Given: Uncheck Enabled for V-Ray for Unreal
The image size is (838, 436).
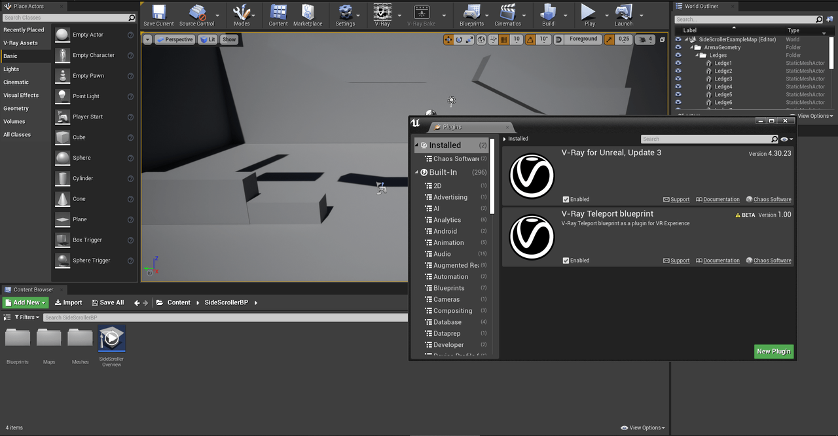Looking at the screenshot, I should 566,199.
